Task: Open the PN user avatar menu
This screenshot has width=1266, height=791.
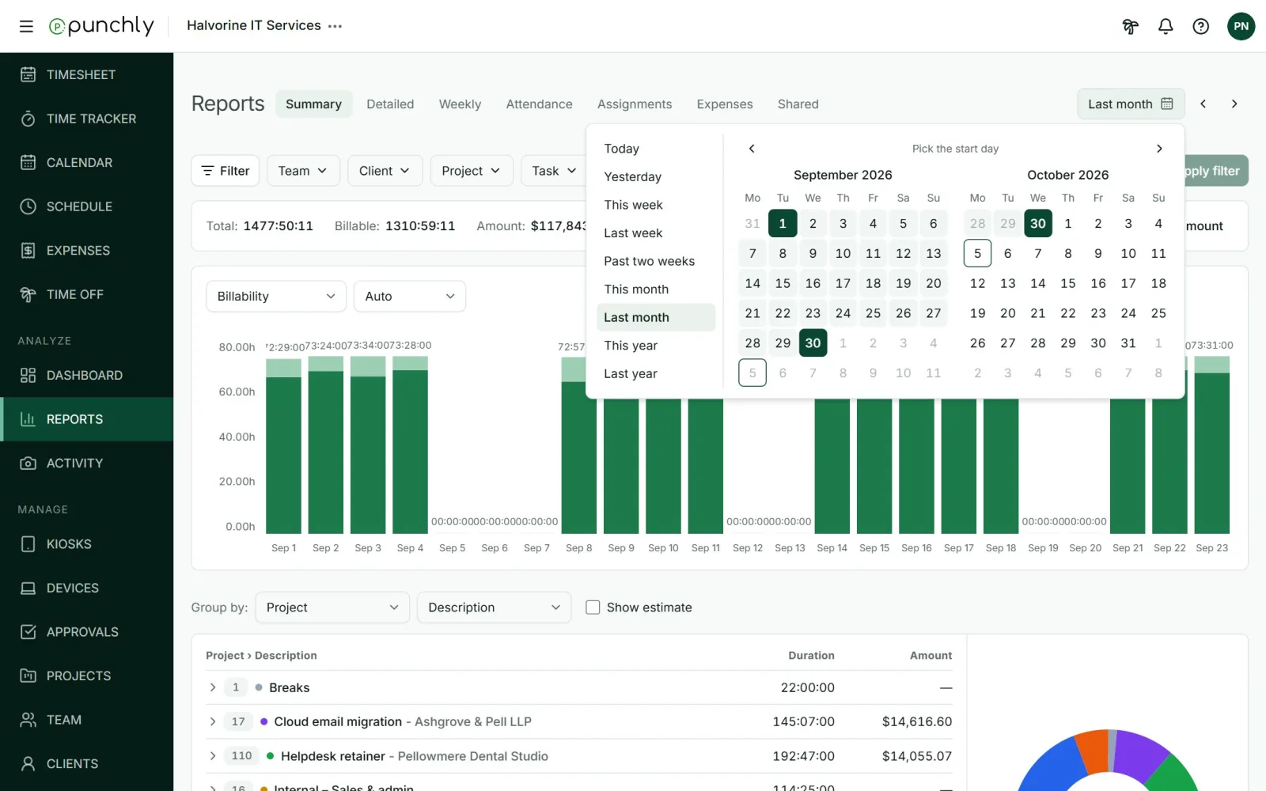Action: pos(1241,26)
